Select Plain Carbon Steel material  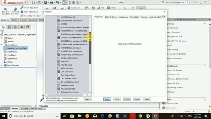coord(68,89)
